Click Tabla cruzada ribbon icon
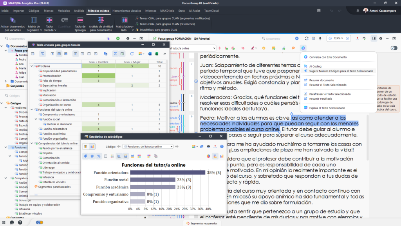Screen dimensions: 401x226 coord(49,20)
